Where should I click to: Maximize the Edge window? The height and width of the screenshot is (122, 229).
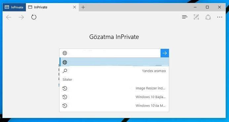[x=207, y=7]
